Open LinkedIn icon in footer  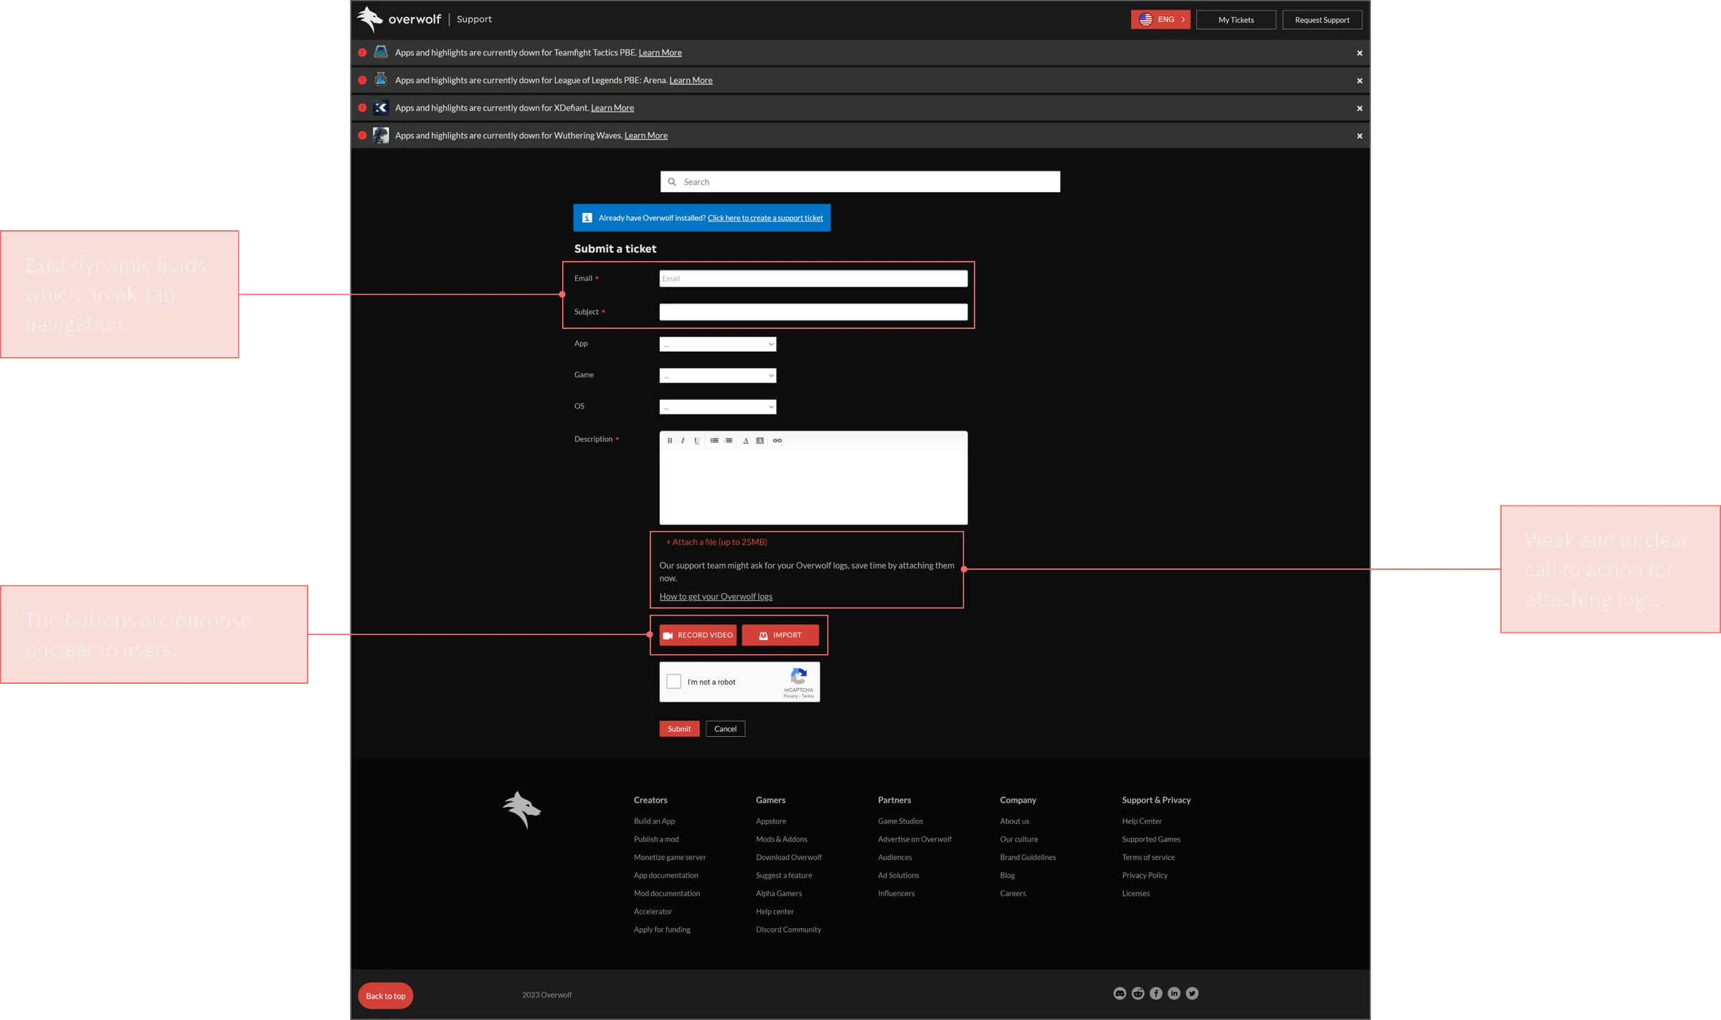click(x=1174, y=993)
